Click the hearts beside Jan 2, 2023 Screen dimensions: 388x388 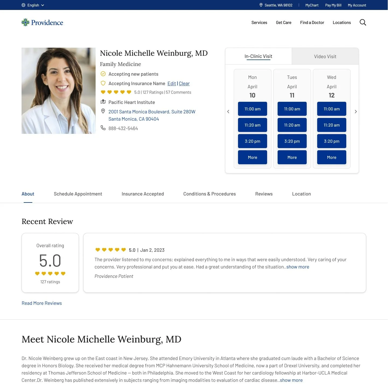111,250
